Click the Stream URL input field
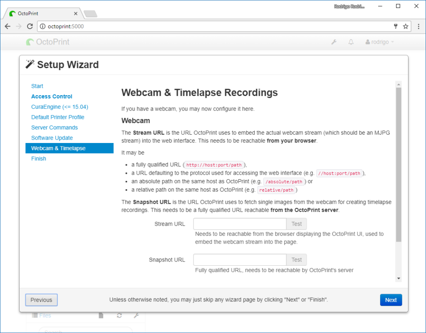This screenshot has height=333, width=426. click(240, 224)
